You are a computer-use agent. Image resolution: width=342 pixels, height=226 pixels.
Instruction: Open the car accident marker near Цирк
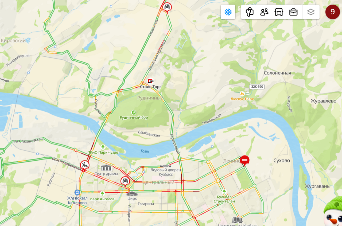[125, 181]
